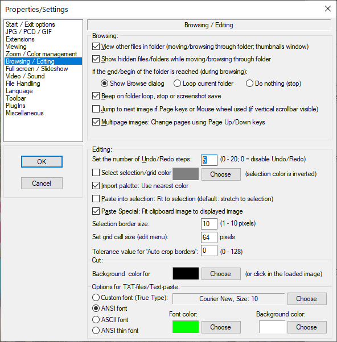Click the black Cut background swatch
337x342 pixels.
[x=186, y=273]
